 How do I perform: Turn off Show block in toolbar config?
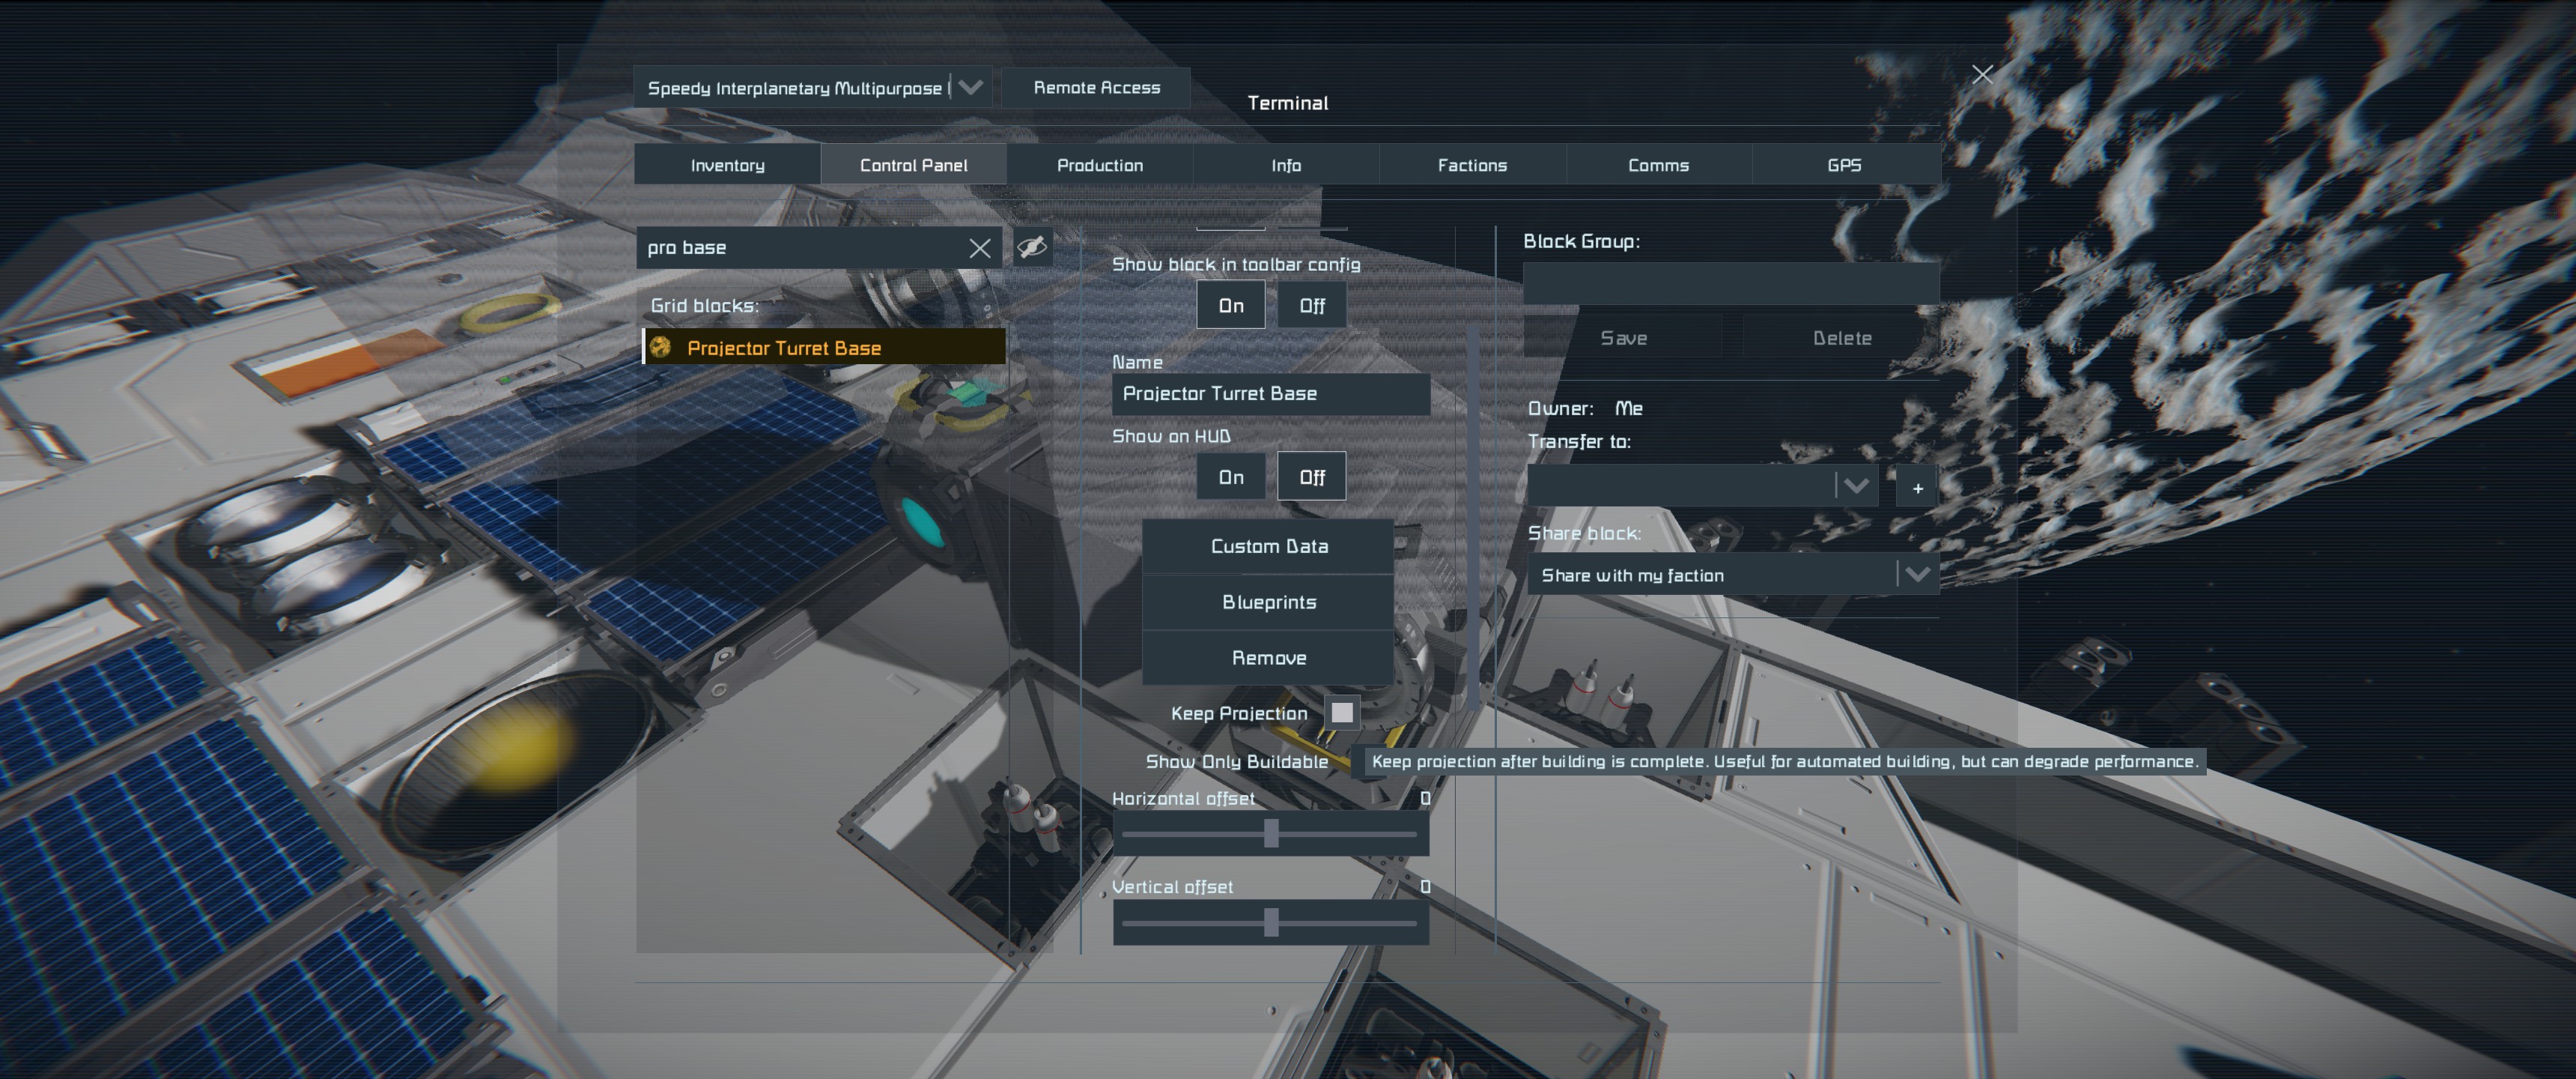[1311, 306]
